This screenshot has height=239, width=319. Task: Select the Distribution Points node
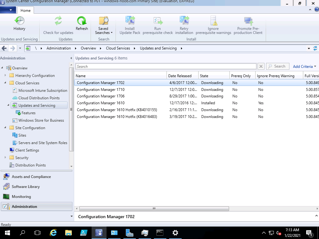[x=27, y=165]
